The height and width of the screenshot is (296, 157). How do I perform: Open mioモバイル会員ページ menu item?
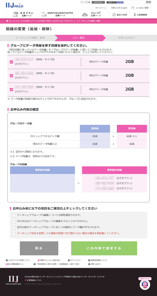point(58,14)
